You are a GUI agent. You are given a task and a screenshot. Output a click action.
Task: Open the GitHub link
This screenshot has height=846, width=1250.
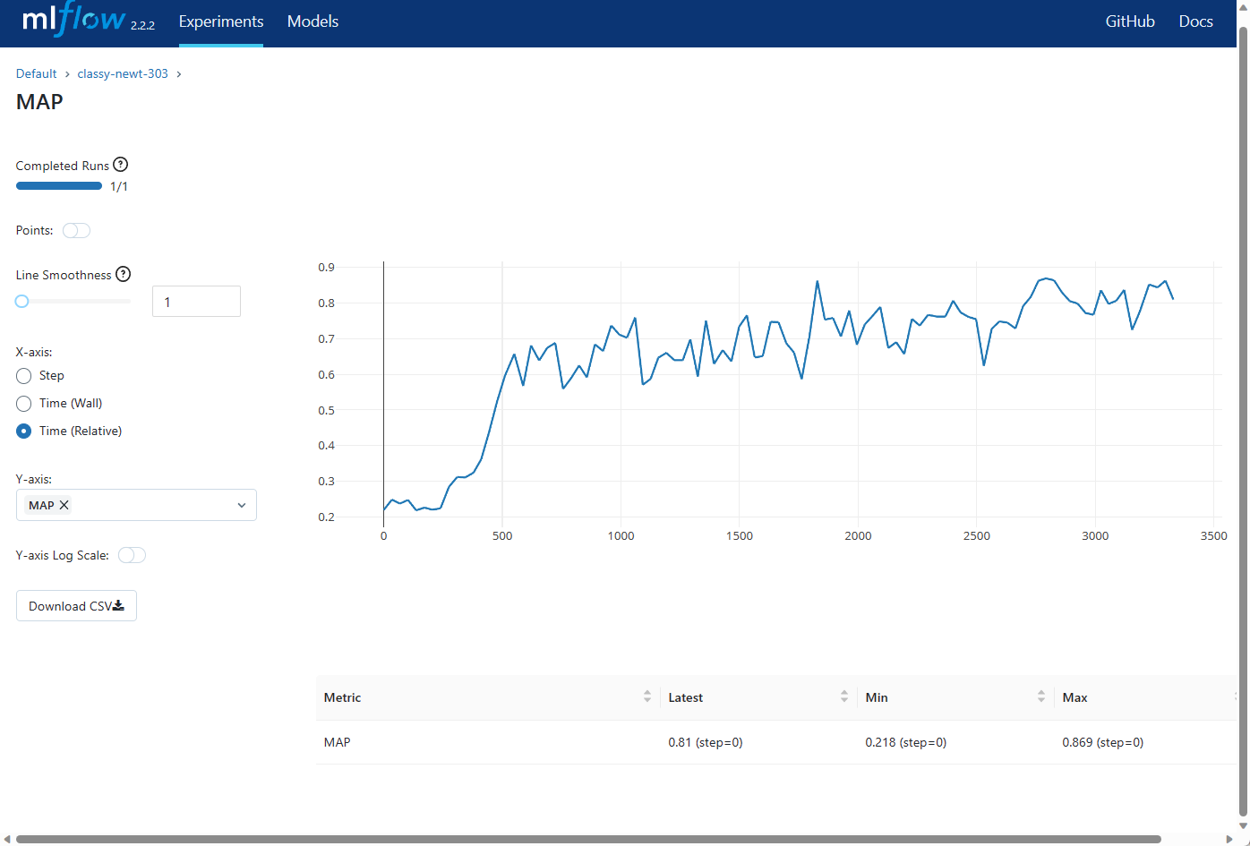[1130, 21]
